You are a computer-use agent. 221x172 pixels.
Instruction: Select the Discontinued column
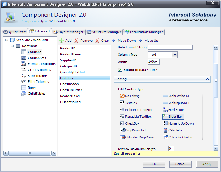(x=85, y=102)
